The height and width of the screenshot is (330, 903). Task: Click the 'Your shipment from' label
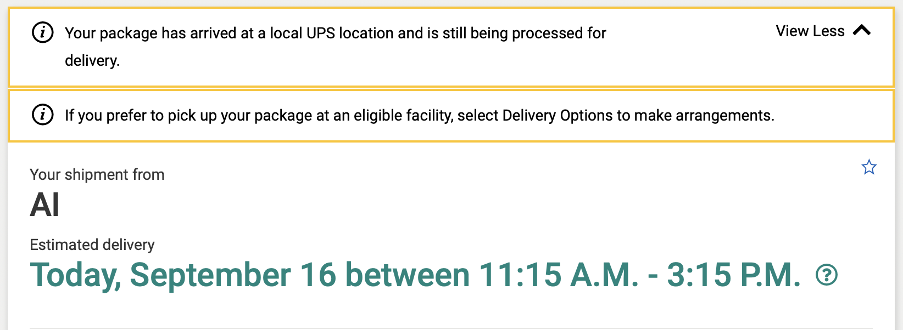pyautogui.click(x=97, y=174)
